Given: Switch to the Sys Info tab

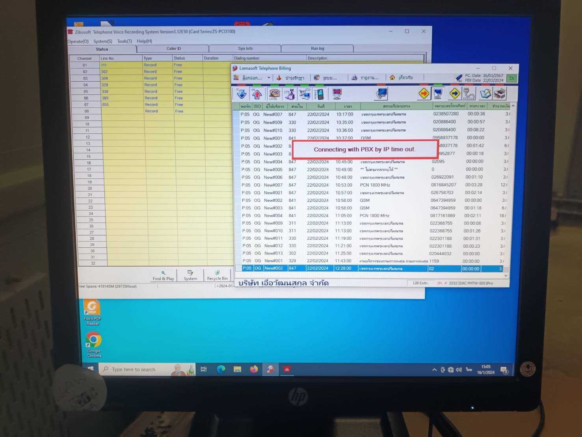Looking at the screenshot, I should coord(245,49).
